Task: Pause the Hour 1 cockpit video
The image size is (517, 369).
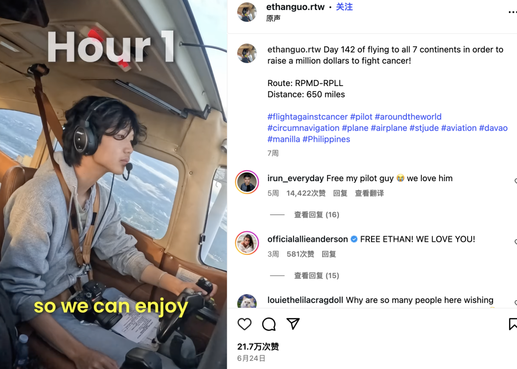Action: coord(113,184)
